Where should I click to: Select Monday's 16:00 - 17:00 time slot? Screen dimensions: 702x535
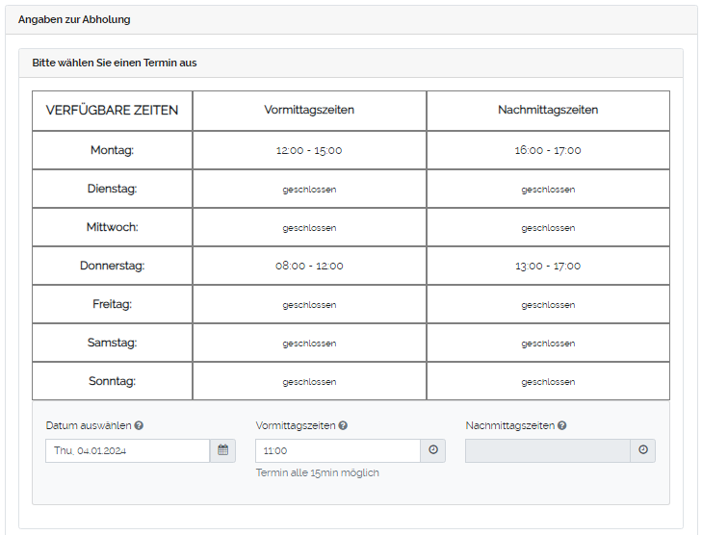pyautogui.click(x=548, y=150)
